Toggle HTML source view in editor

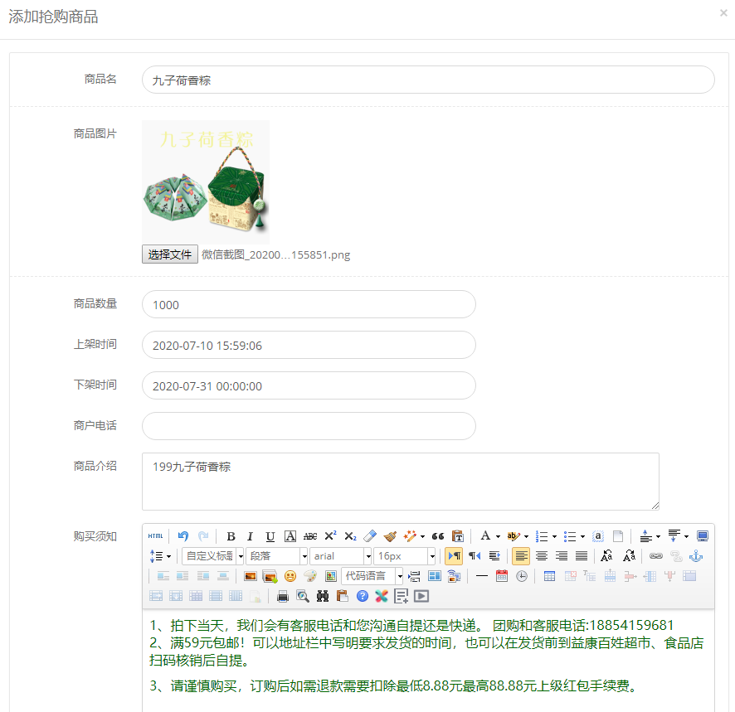156,536
